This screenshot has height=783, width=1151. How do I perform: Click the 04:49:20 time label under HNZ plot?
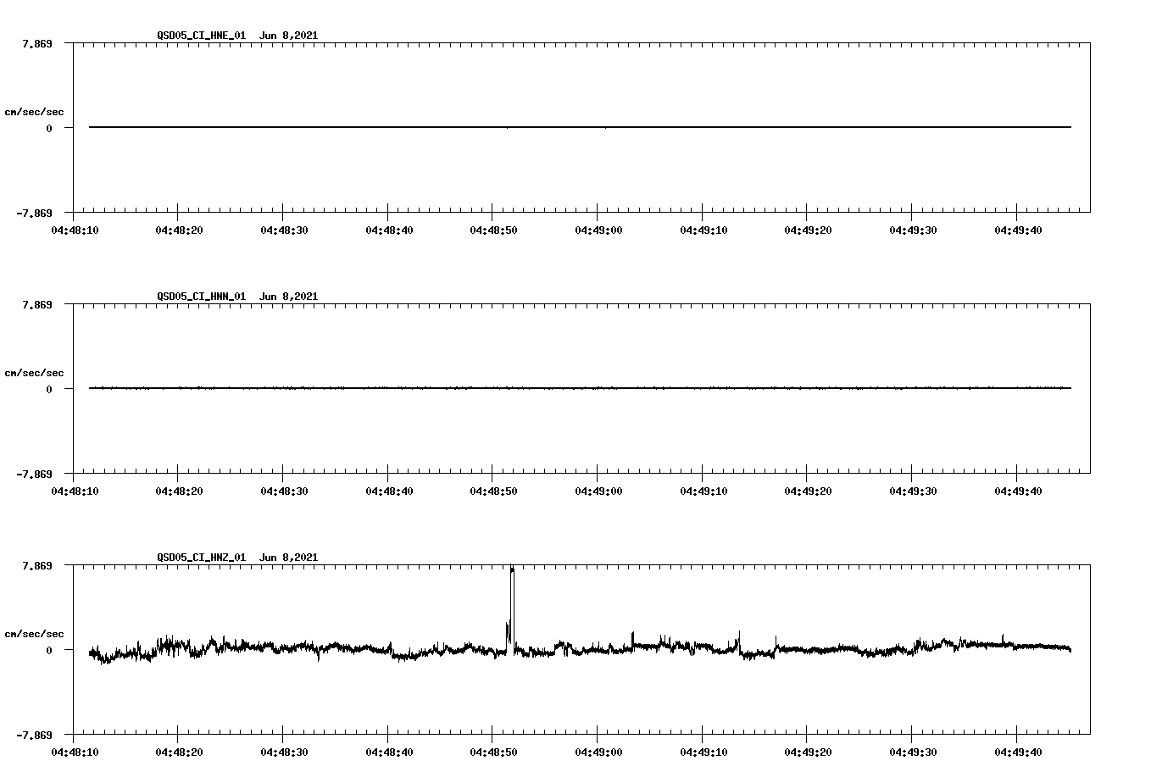[x=808, y=752]
